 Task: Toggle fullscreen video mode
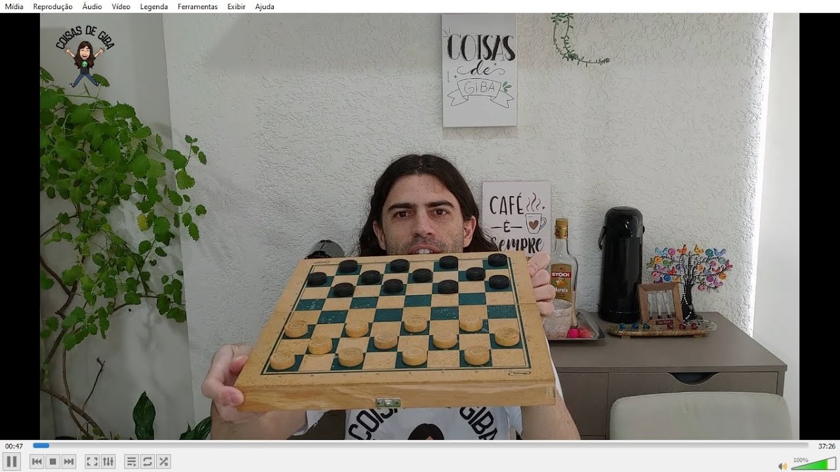pyautogui.click(x=93, y=462)
